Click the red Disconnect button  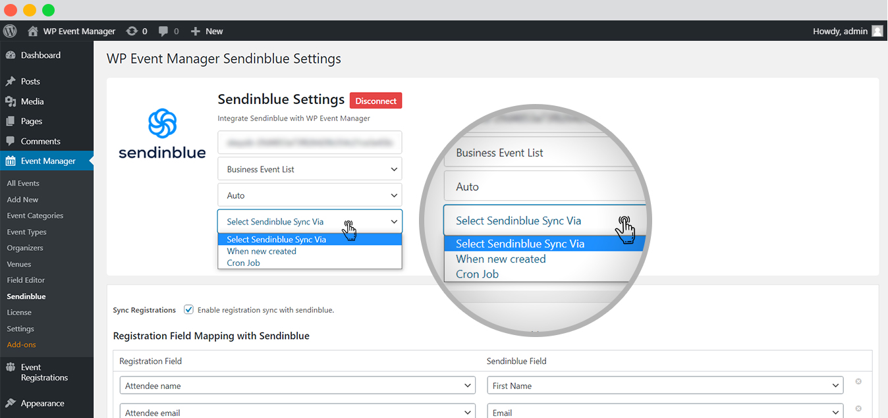point(375,101)
